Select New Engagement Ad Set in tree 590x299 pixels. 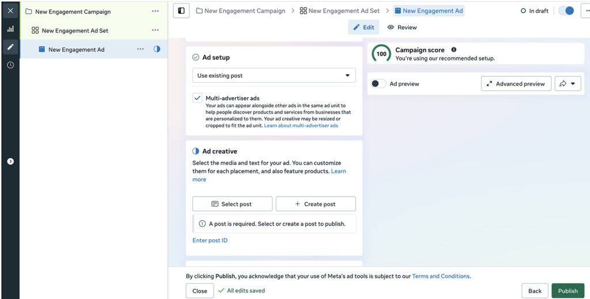click(x=75, y=30)
